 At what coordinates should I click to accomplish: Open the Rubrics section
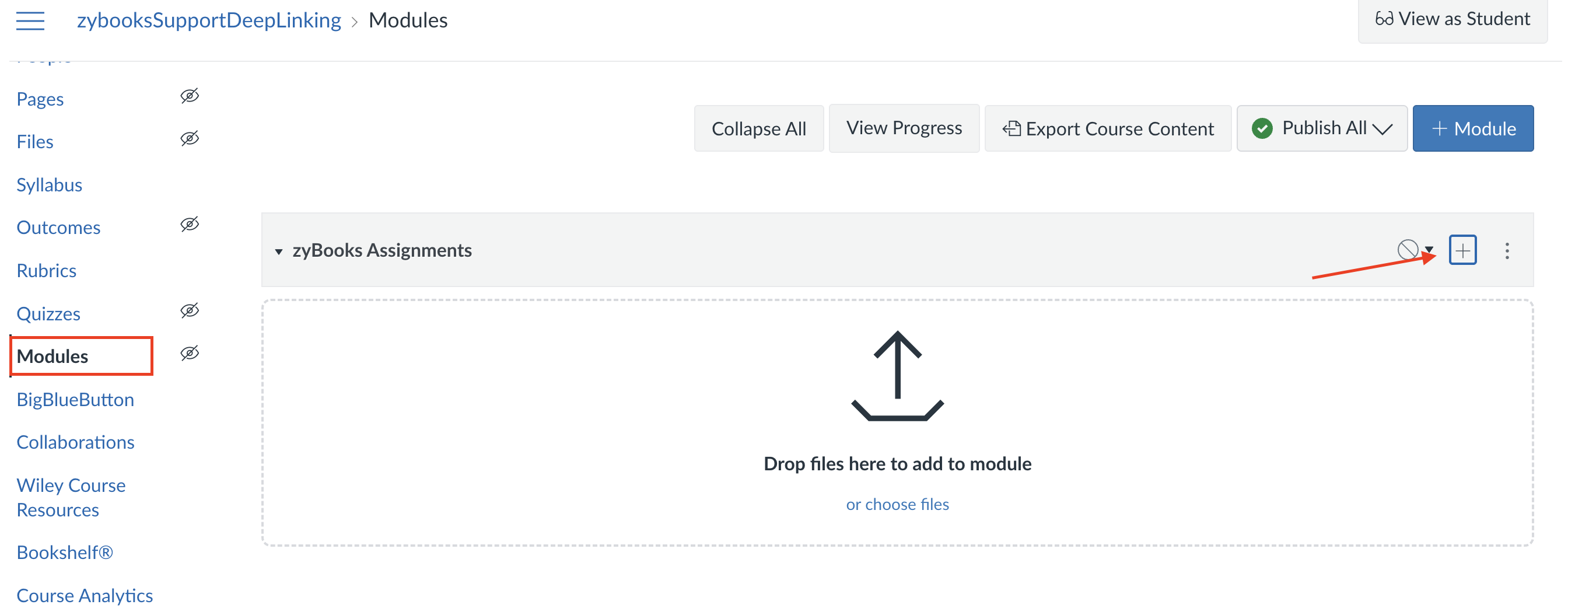click(x=46, y=270)
